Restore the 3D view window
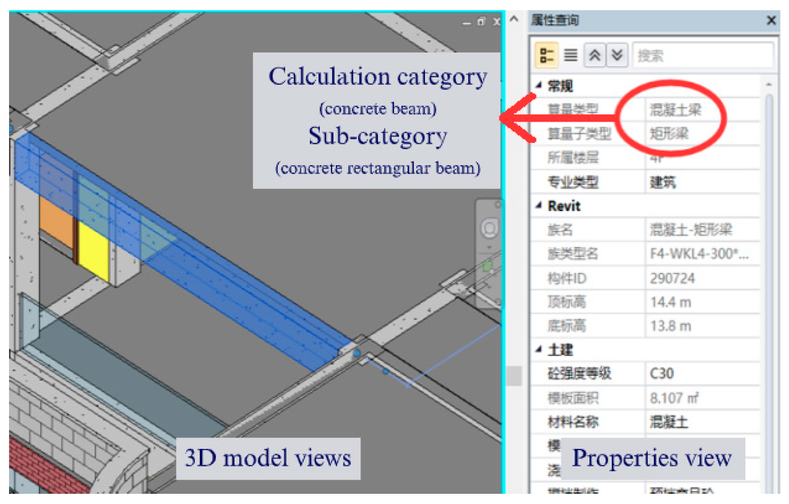The width and height of the screenshot is (789, 504). click(x=481, y=22)
